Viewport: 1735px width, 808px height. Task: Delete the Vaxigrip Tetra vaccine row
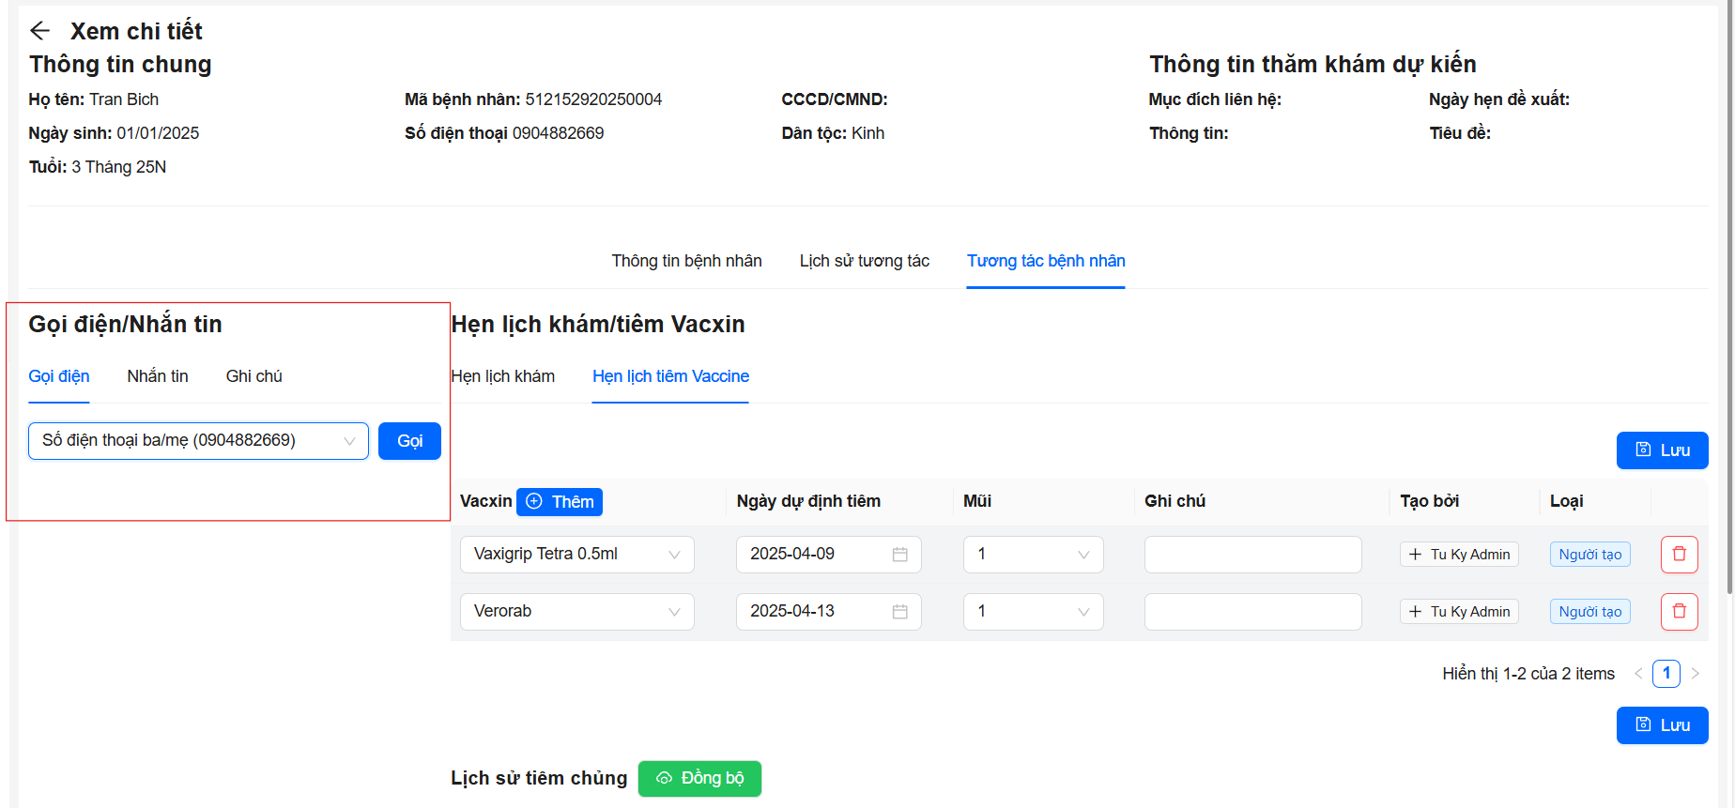pos(1679,555)
